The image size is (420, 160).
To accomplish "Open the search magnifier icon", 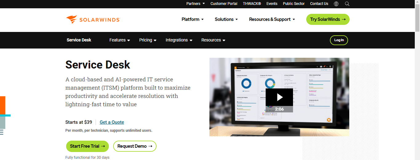I will [347, 4].
